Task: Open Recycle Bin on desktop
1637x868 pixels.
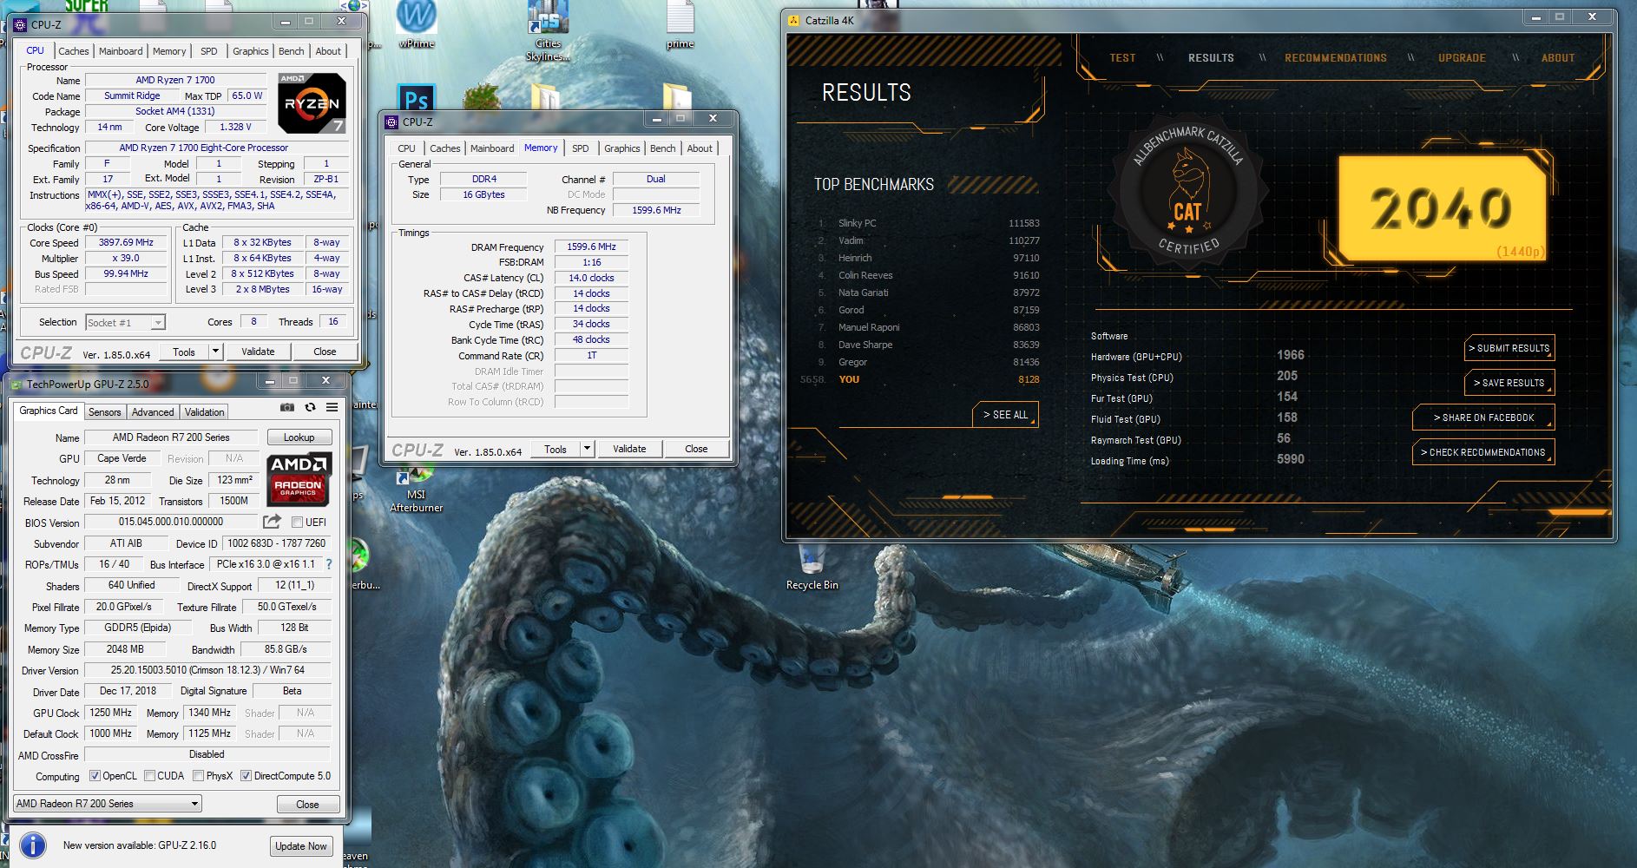Action: coord(812,569)
